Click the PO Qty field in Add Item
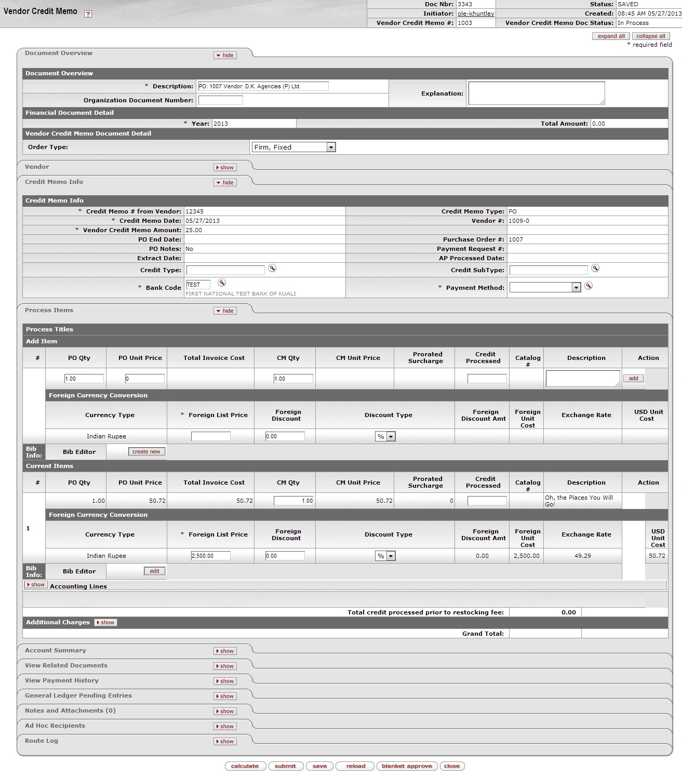Viewport: 682px width, 777px height. (84, 379)
